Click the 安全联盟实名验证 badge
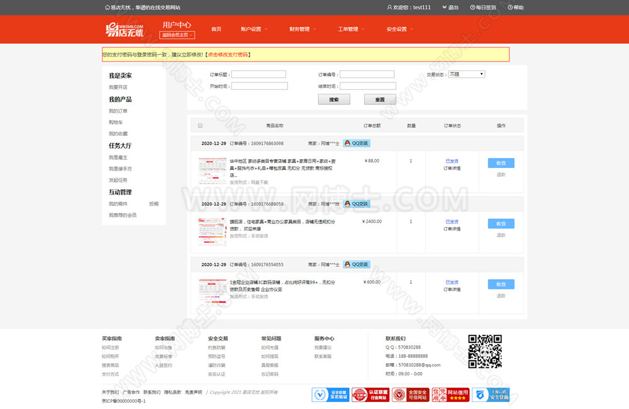Image resolution: width=629 pixels, height=409 pixels. [330, 395]
